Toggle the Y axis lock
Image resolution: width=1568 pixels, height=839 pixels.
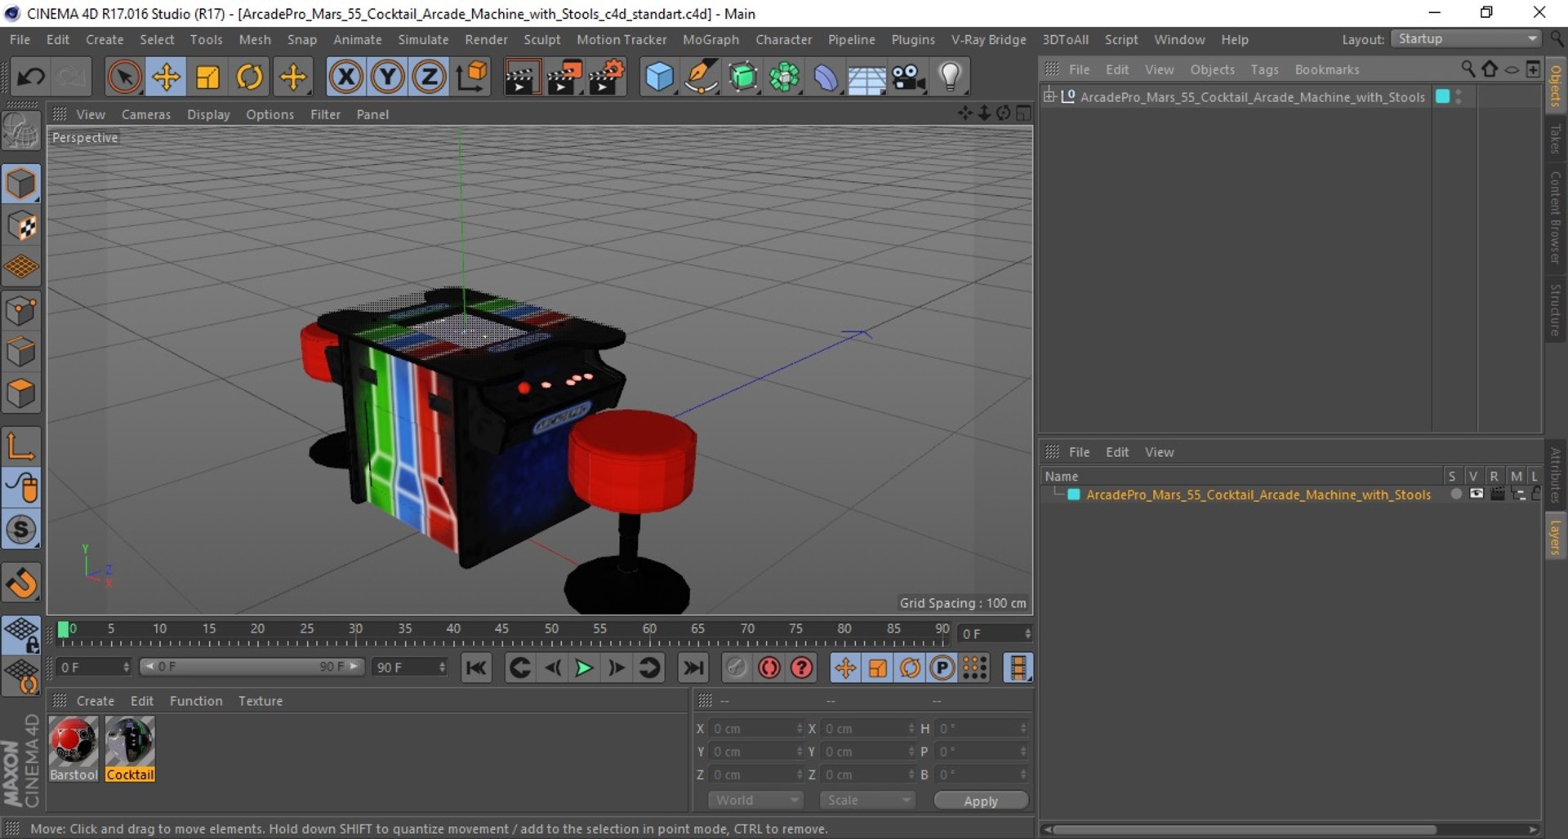point(388,77)
